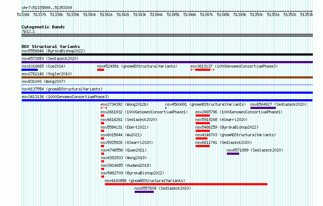Open the nsv3414685 (Audano2019) label
Viewport: 323px width, 206px height.
click(126, 165)
